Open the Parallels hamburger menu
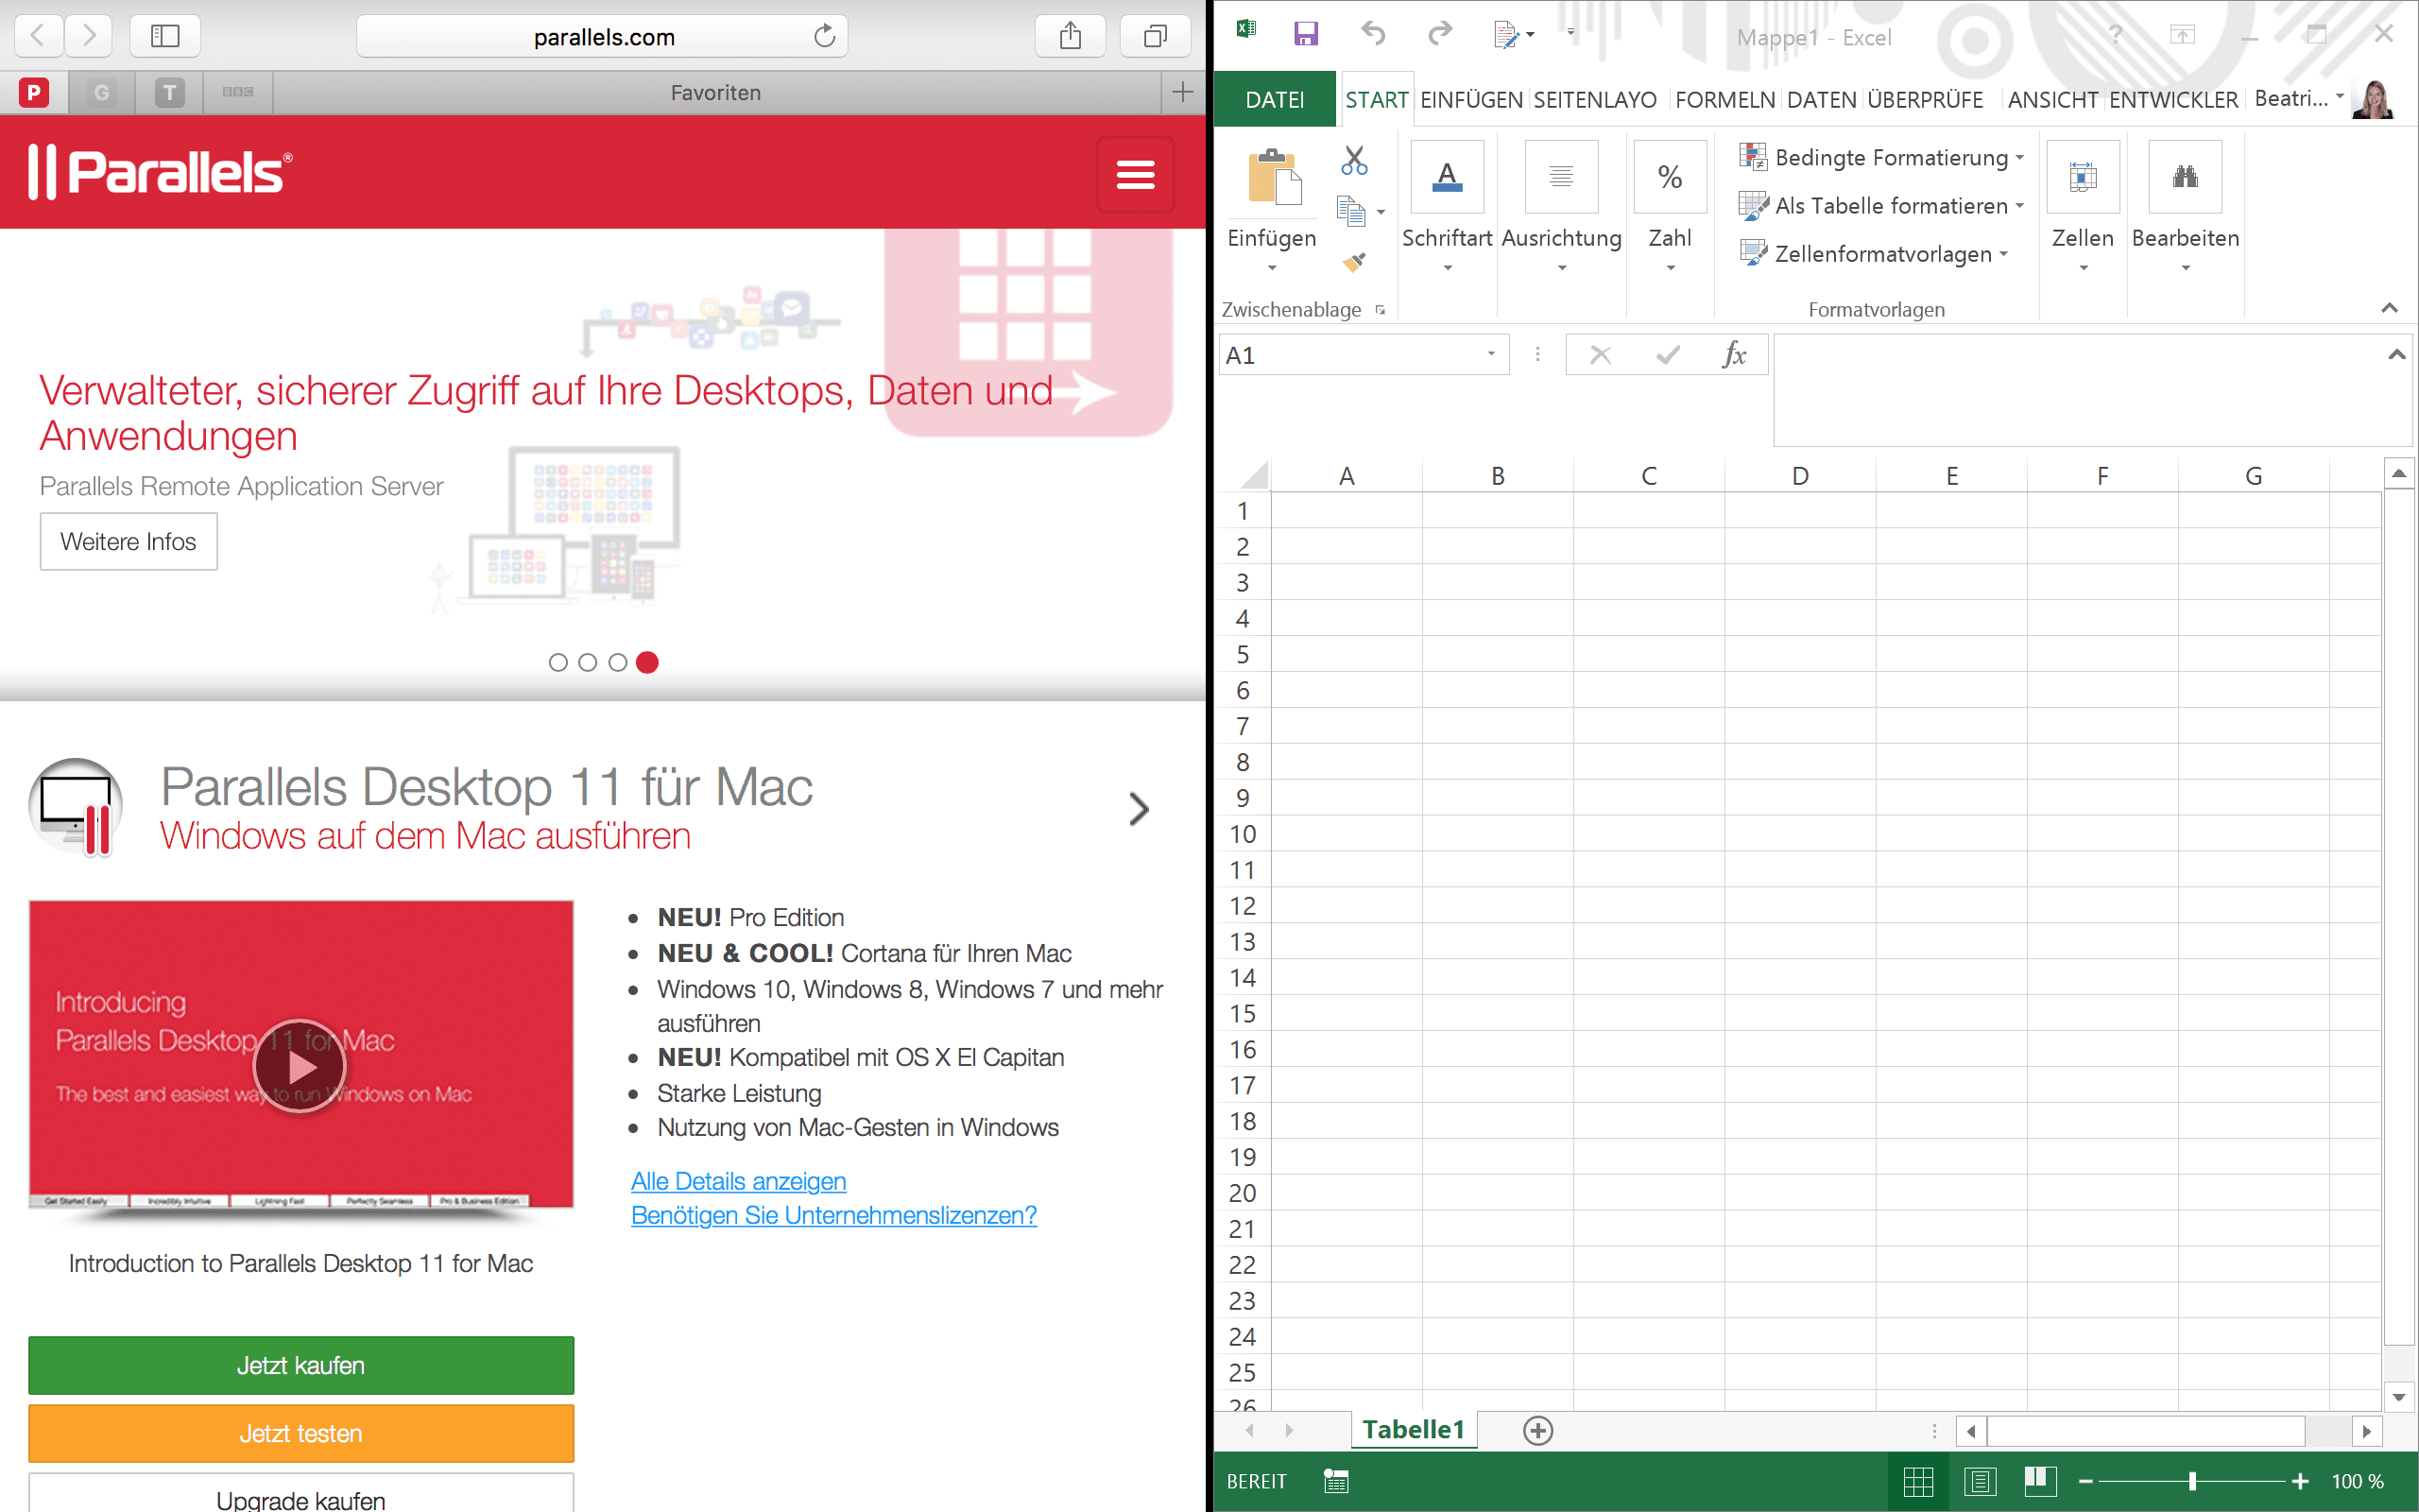2419x1512 pixels. click(x=1136, y=174)
